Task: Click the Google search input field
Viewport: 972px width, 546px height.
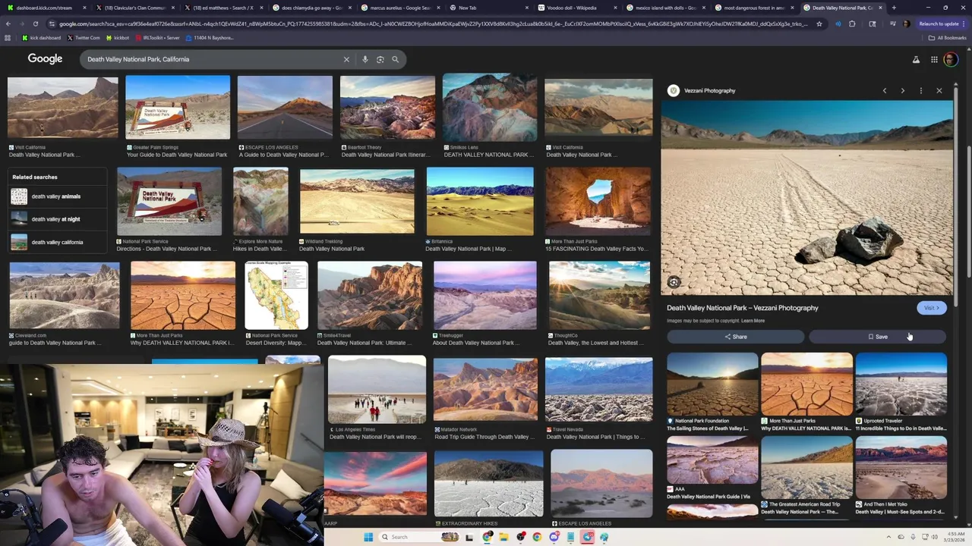Action: tap(213, 59)
